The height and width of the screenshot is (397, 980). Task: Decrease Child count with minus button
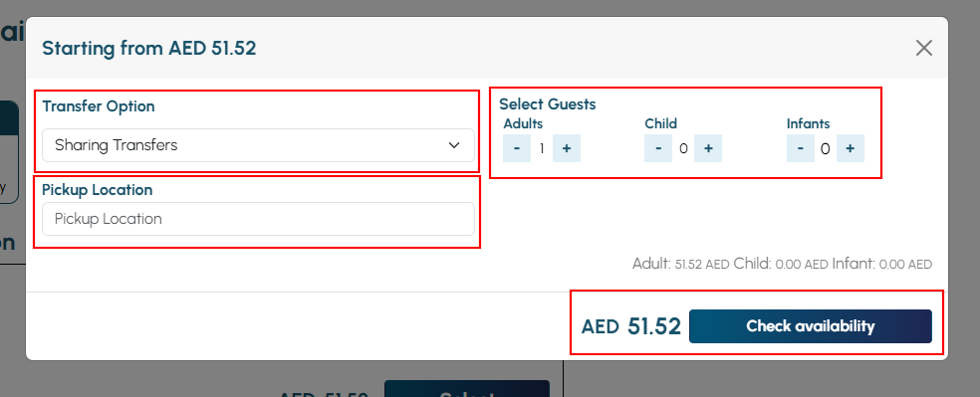coord(658,148)
